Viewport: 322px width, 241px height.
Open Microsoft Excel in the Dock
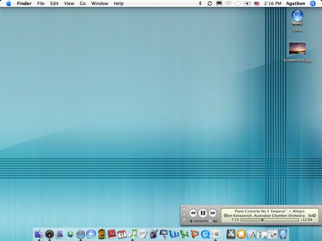click(x=184, y=234)
